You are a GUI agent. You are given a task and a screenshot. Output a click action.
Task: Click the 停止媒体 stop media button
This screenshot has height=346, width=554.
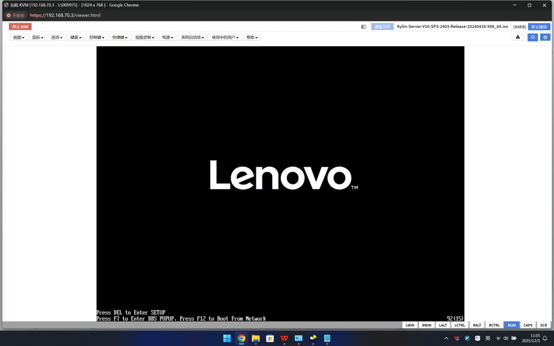pos(539,27)
